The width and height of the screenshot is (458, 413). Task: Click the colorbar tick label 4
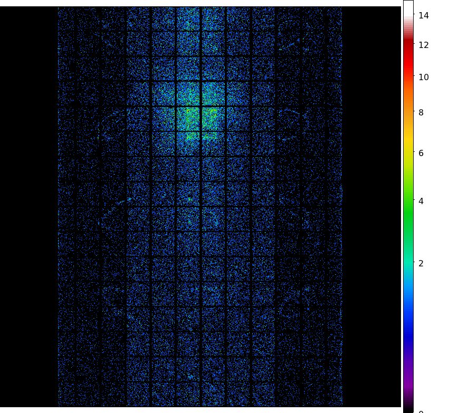tap(421, 201)
